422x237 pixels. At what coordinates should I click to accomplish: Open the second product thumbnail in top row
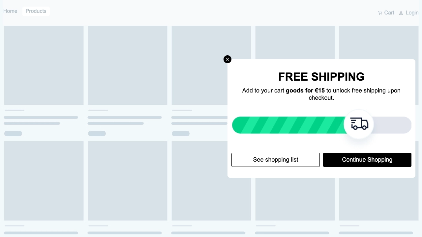(x=128, y=65)
